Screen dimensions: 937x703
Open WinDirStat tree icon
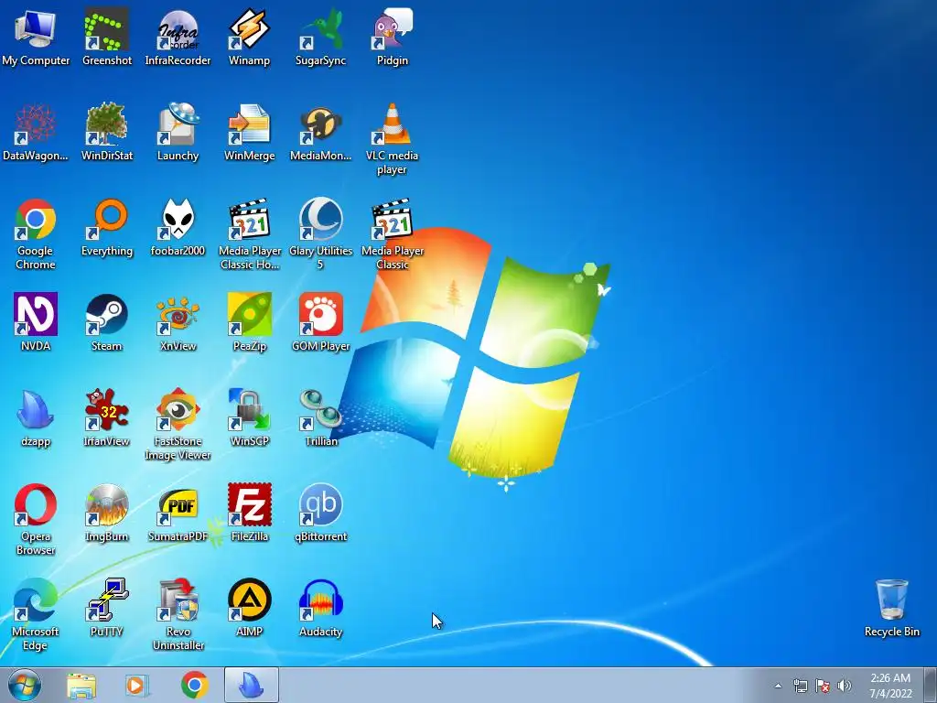pos(106,124)
